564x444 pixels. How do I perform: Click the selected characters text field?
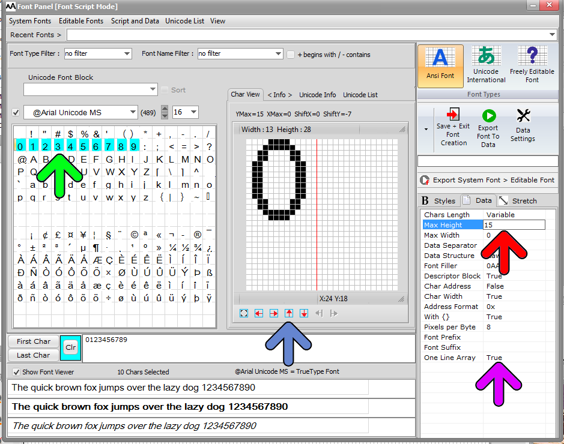click(x=249, y=348)
